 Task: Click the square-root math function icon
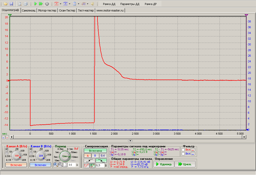pos(83,4)
